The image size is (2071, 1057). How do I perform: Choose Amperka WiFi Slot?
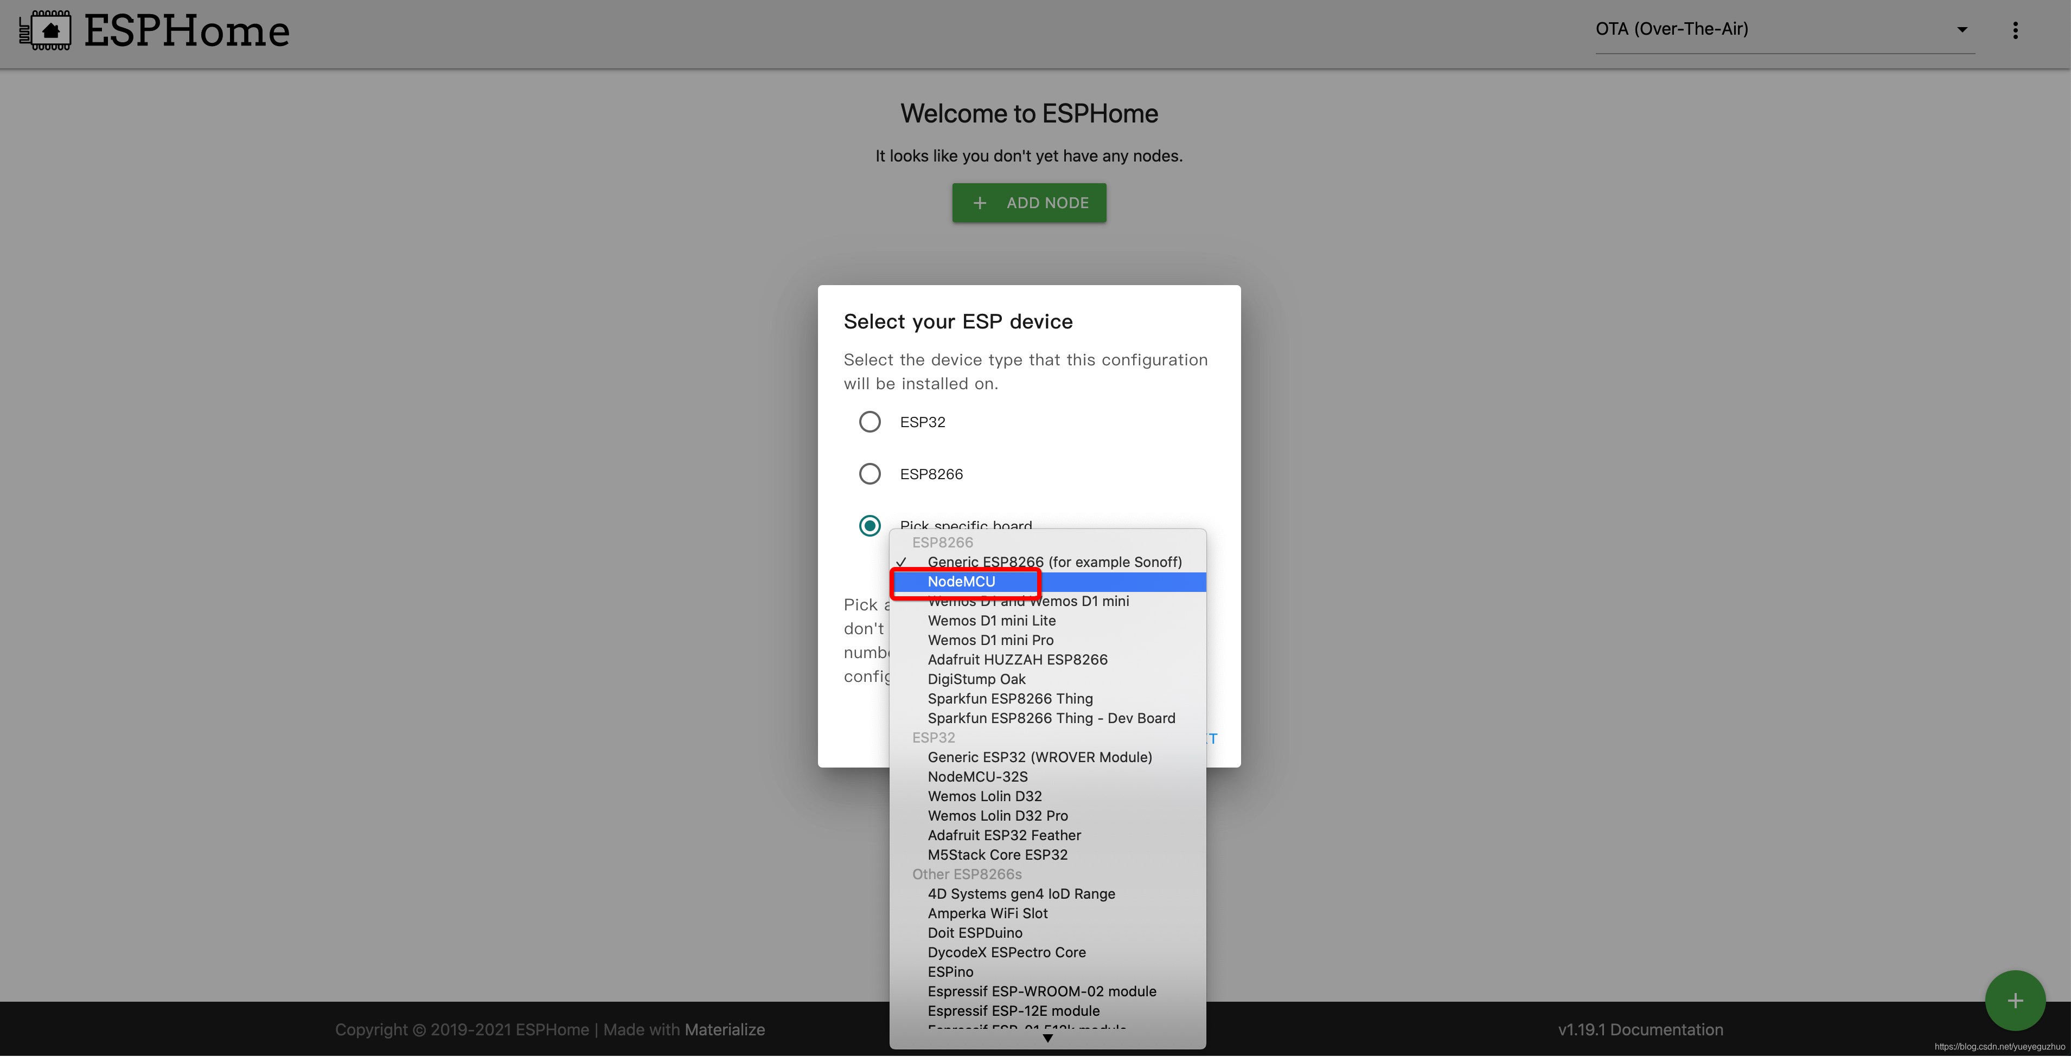click(x=1047, y=913)
